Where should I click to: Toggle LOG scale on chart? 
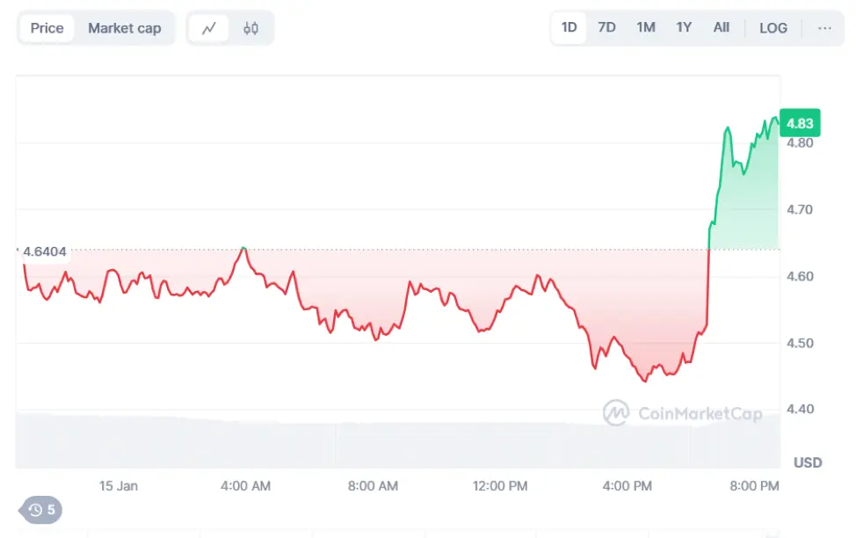(773, 28)
